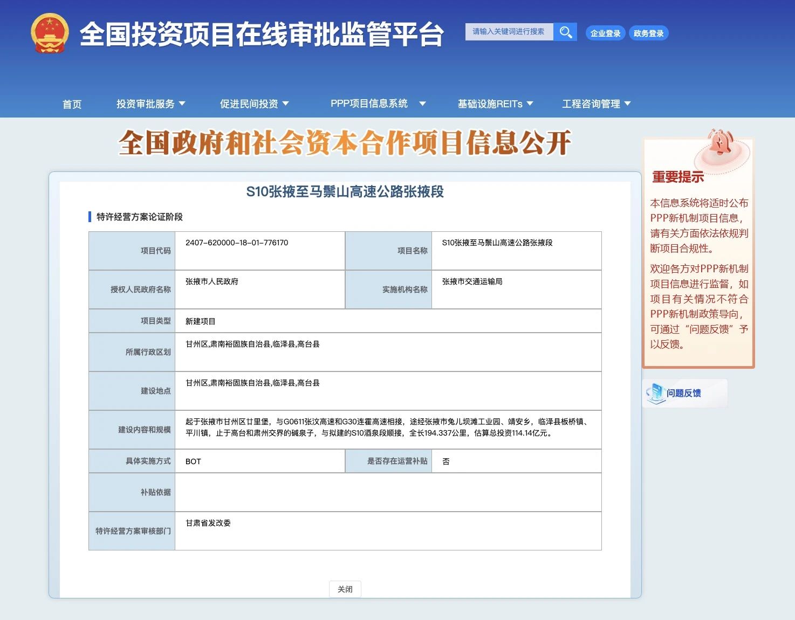Click the banner 全国政府和社会资本合作项目信息公开
The height and width of the screenshot is (620, 795).
345,143
